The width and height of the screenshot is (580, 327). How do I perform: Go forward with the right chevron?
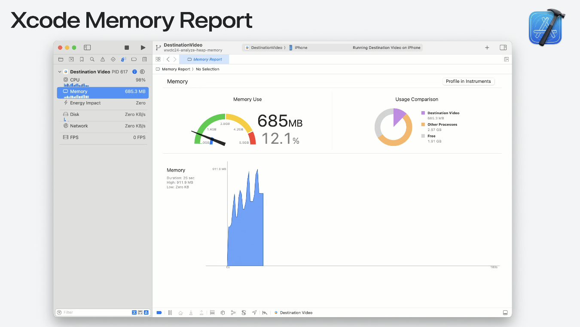175,59
